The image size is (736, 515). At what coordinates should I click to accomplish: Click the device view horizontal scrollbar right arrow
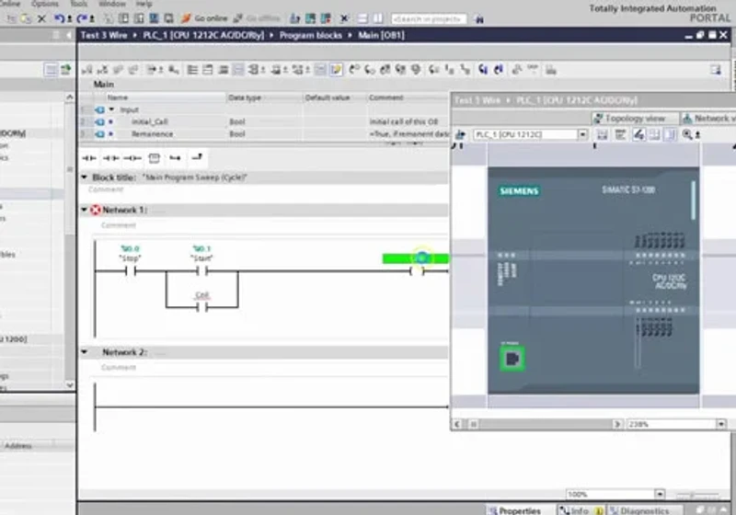click(617, 424)
